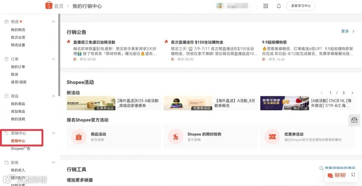Click 【海外直送】A活動_8月 banner thumbnail
This screenshot has height=186, width=362.
point(188,103)
